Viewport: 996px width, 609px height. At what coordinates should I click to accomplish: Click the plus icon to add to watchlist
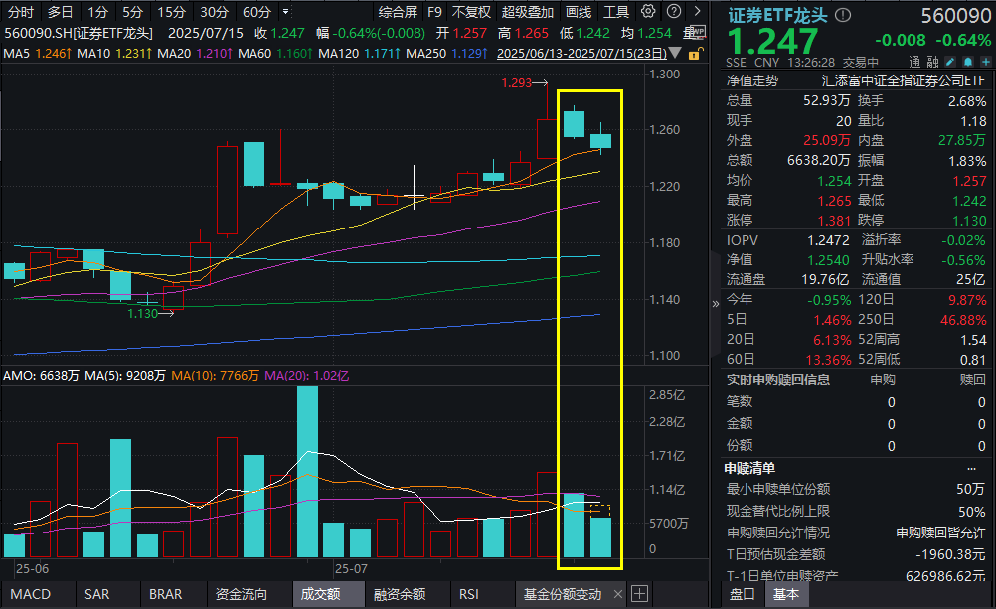click(985, 61)
